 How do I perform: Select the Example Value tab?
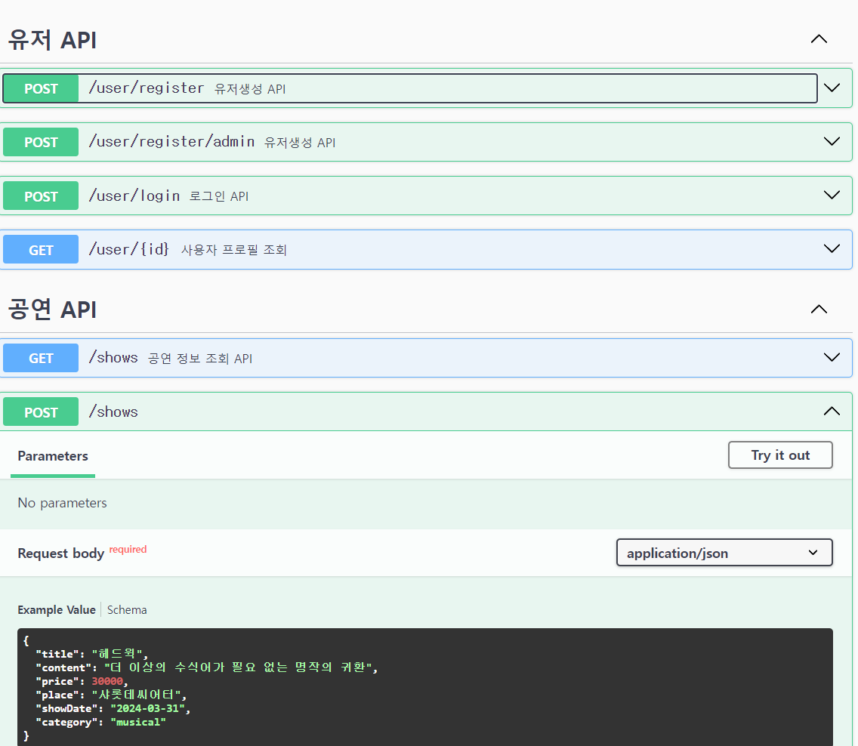tap(57, 610)
